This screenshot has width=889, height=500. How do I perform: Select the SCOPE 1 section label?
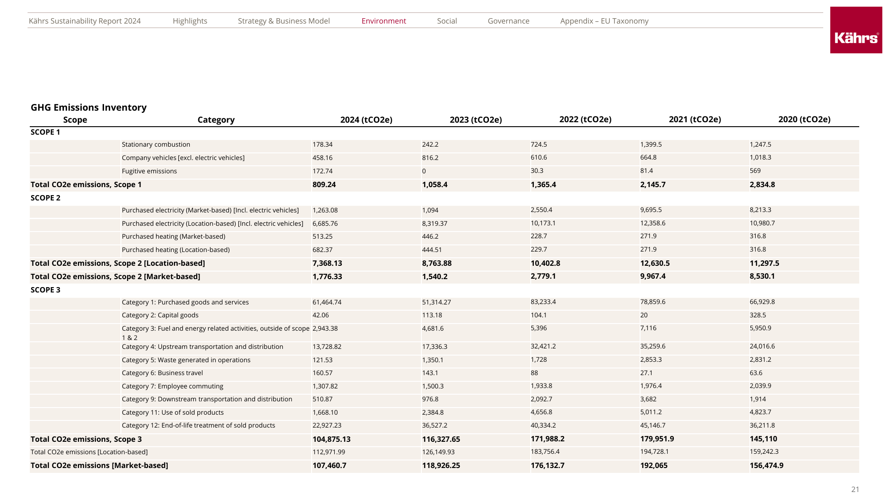click(45, 132)
